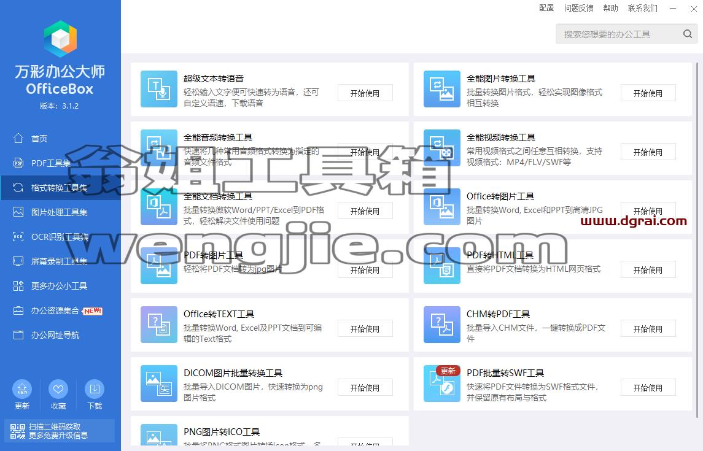This screenshot has width=703, height=451.
Task: Click the 全能文档转换工具 icon
Action: pyautogui.click(x=159, y=206)
